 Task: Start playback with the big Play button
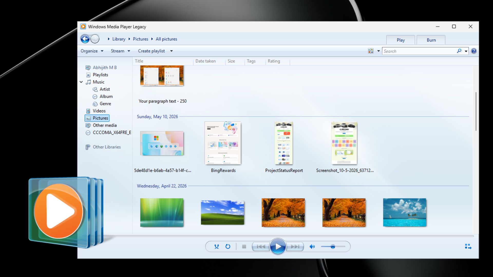tap(278, 246)
